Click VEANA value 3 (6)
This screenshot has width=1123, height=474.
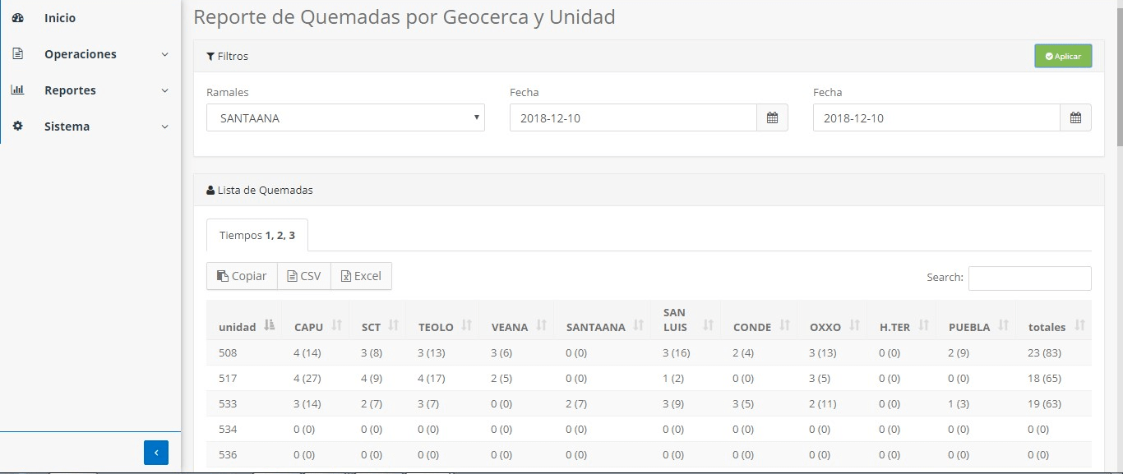(x=502, y=353)
